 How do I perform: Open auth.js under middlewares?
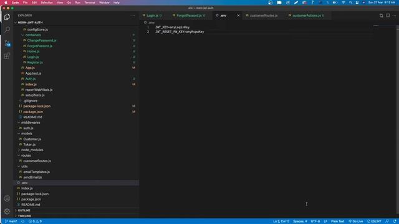[28, 128]
